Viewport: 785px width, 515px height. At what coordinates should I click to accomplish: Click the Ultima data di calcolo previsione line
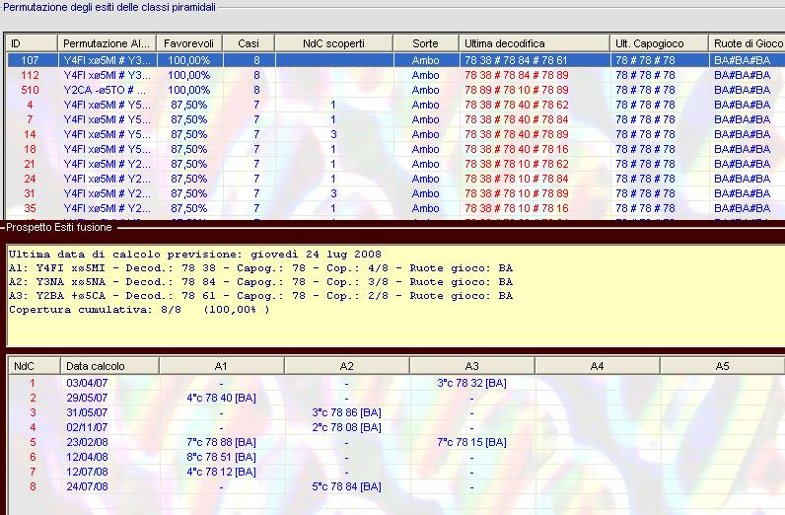tap(195, 254)
